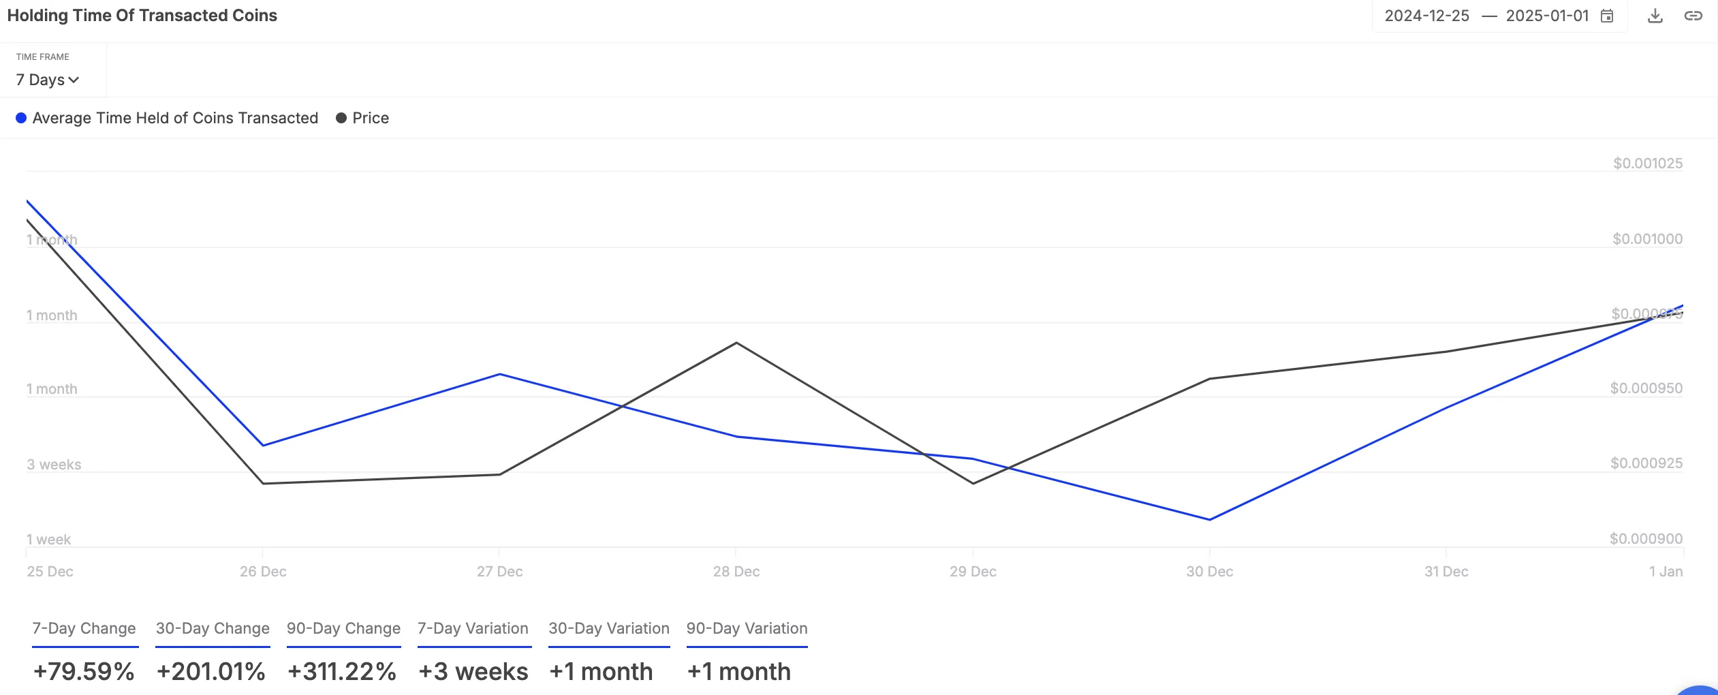Open the chevron next to 7 Days
Image resolution: width=1718 pixels, height=695 pixels.
coord(74,80)
